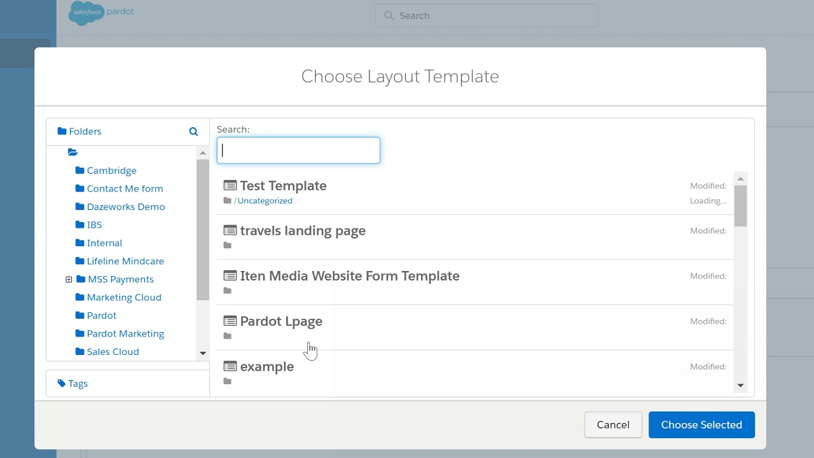The height and width of the screenshot is (458, 814).
Task: Click the Pardot folder icon in tree
Action: pyautogui.click(x=79, y=316)
